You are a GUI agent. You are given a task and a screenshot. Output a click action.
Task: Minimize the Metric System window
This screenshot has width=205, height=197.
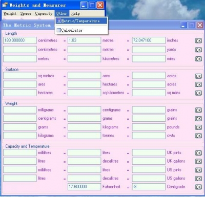183,26
